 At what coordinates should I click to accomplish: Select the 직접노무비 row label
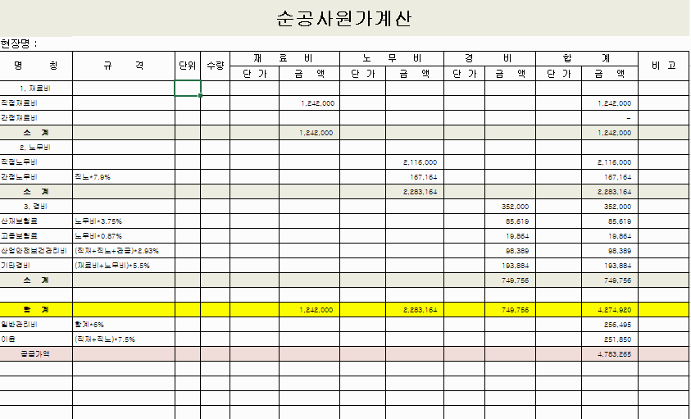[x=19, y=162]
